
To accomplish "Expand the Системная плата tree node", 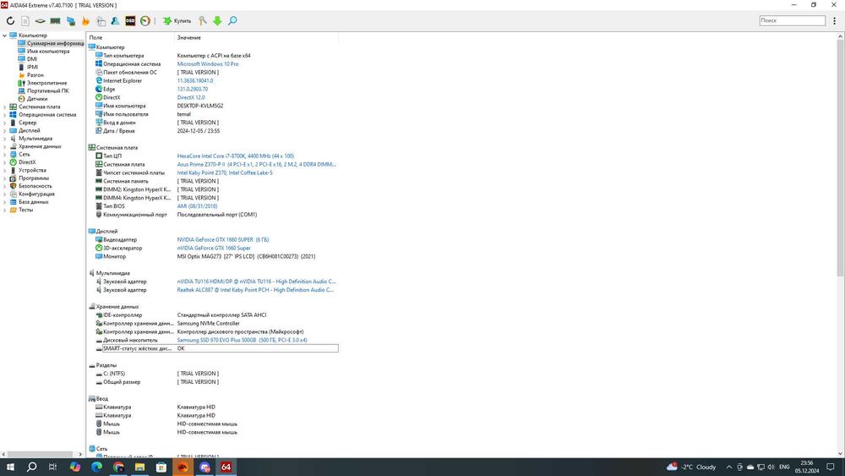I will pyautogui.click(x=4, y=107).
